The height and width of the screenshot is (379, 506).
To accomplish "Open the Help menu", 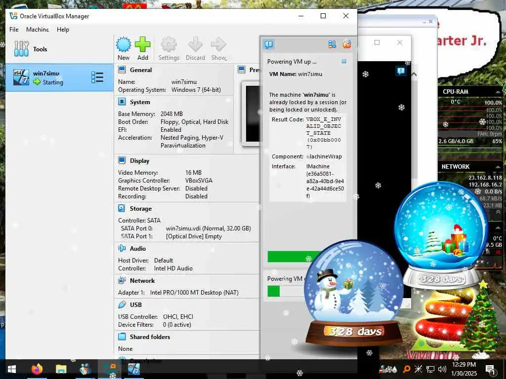I will [x=63, y=29].
